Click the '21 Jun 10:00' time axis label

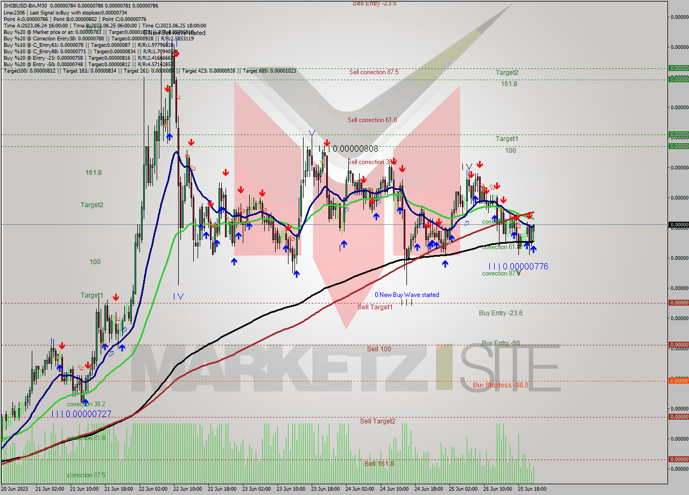85,489
